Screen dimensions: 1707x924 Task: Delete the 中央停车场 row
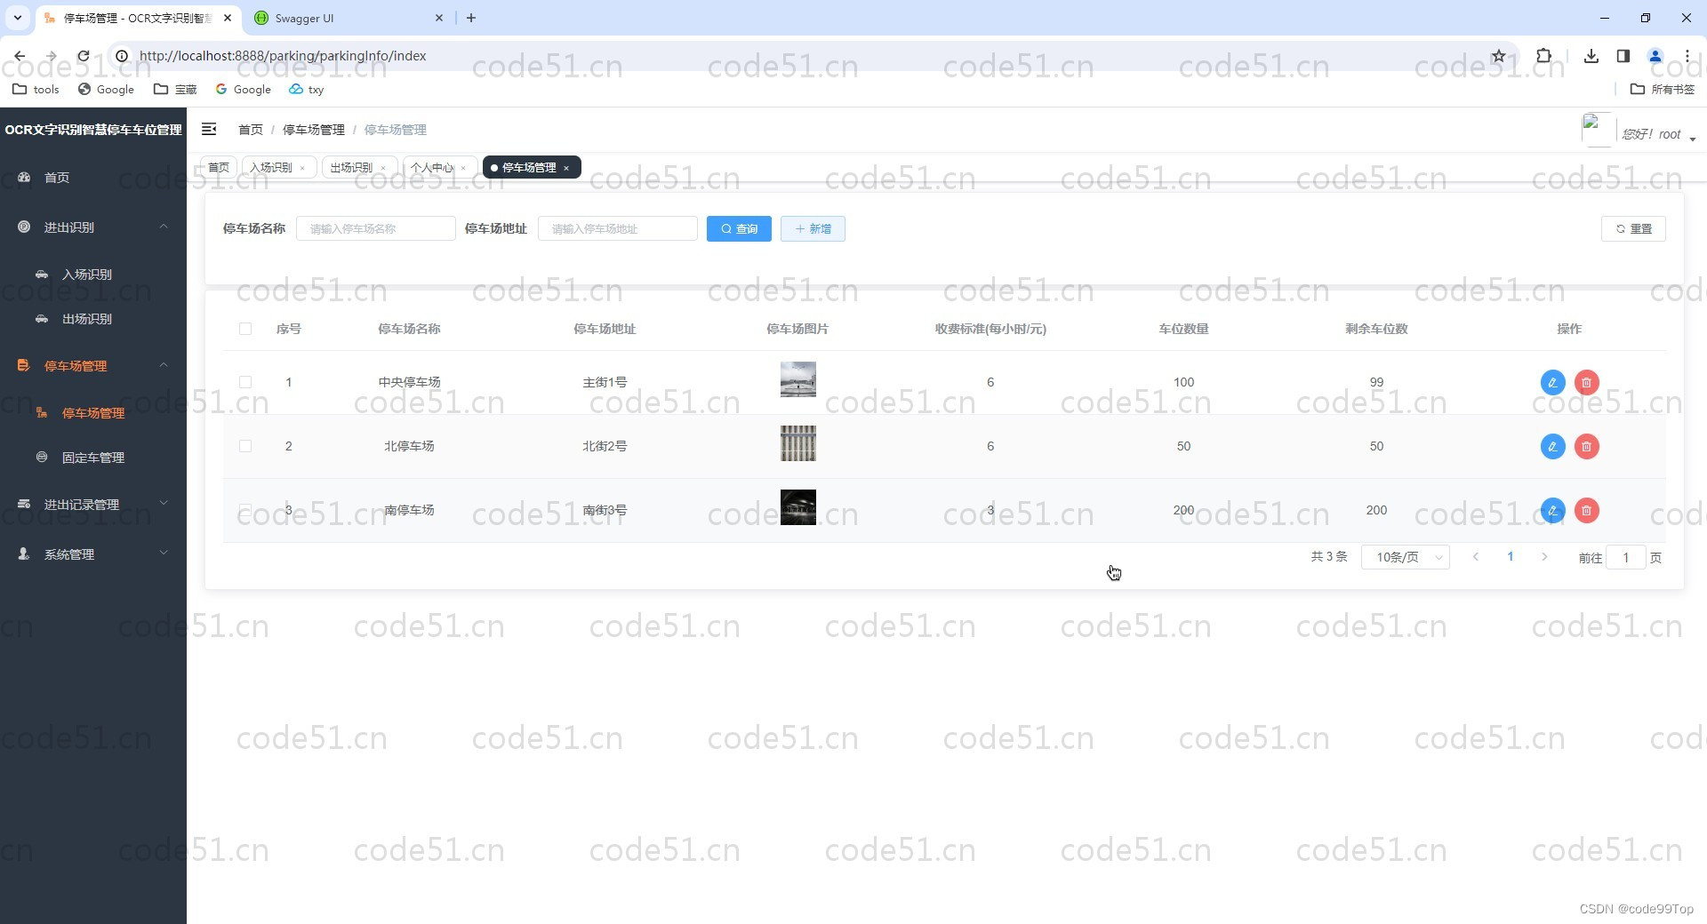click(x=1586, y=382)
